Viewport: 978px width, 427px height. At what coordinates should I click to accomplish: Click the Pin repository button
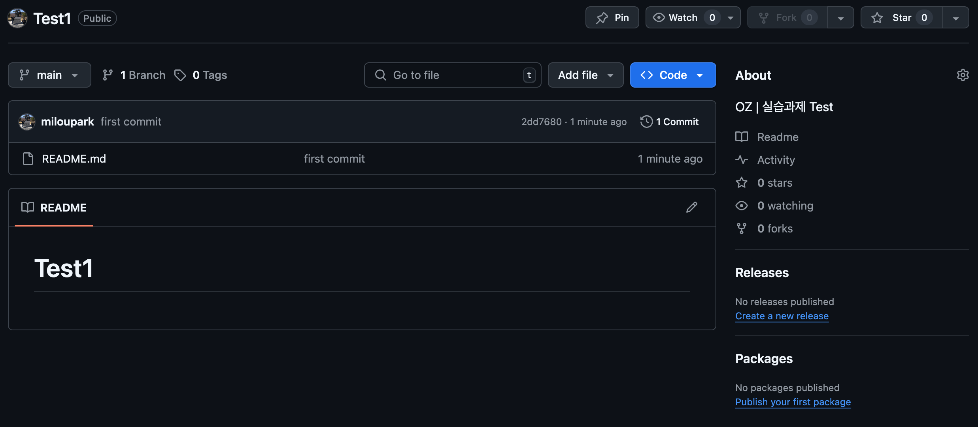pyautogui.click(x=612, y=18)
